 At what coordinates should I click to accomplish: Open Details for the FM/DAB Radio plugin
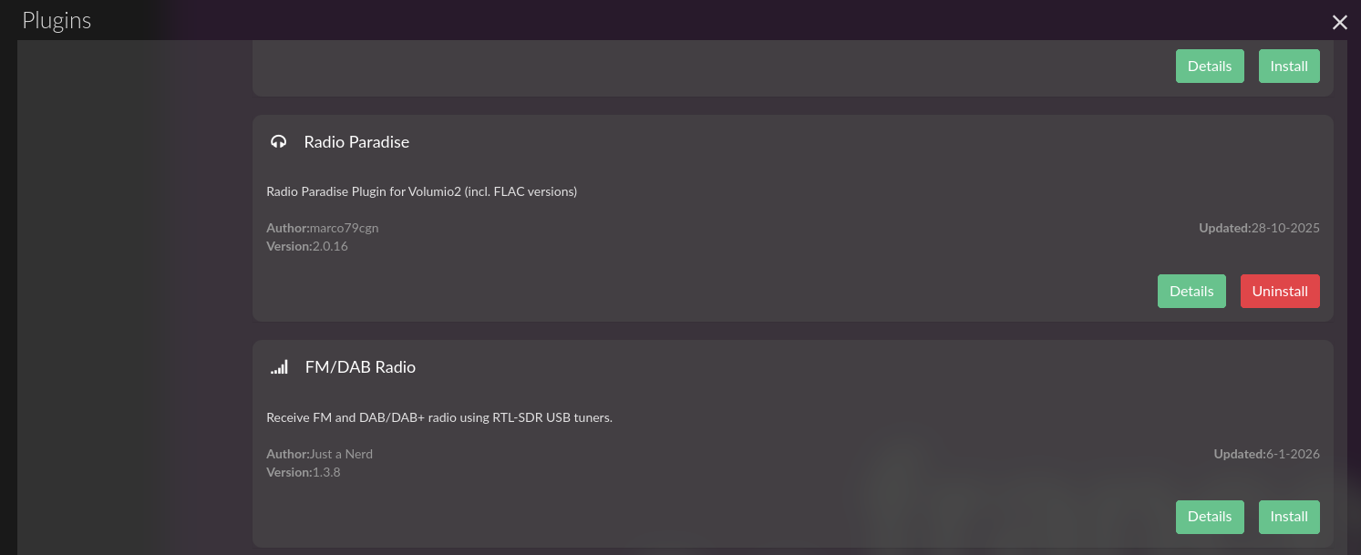coord(1210,517)
